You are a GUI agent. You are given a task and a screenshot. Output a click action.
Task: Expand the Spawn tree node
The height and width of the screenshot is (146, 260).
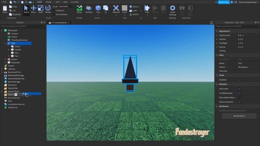5,59
